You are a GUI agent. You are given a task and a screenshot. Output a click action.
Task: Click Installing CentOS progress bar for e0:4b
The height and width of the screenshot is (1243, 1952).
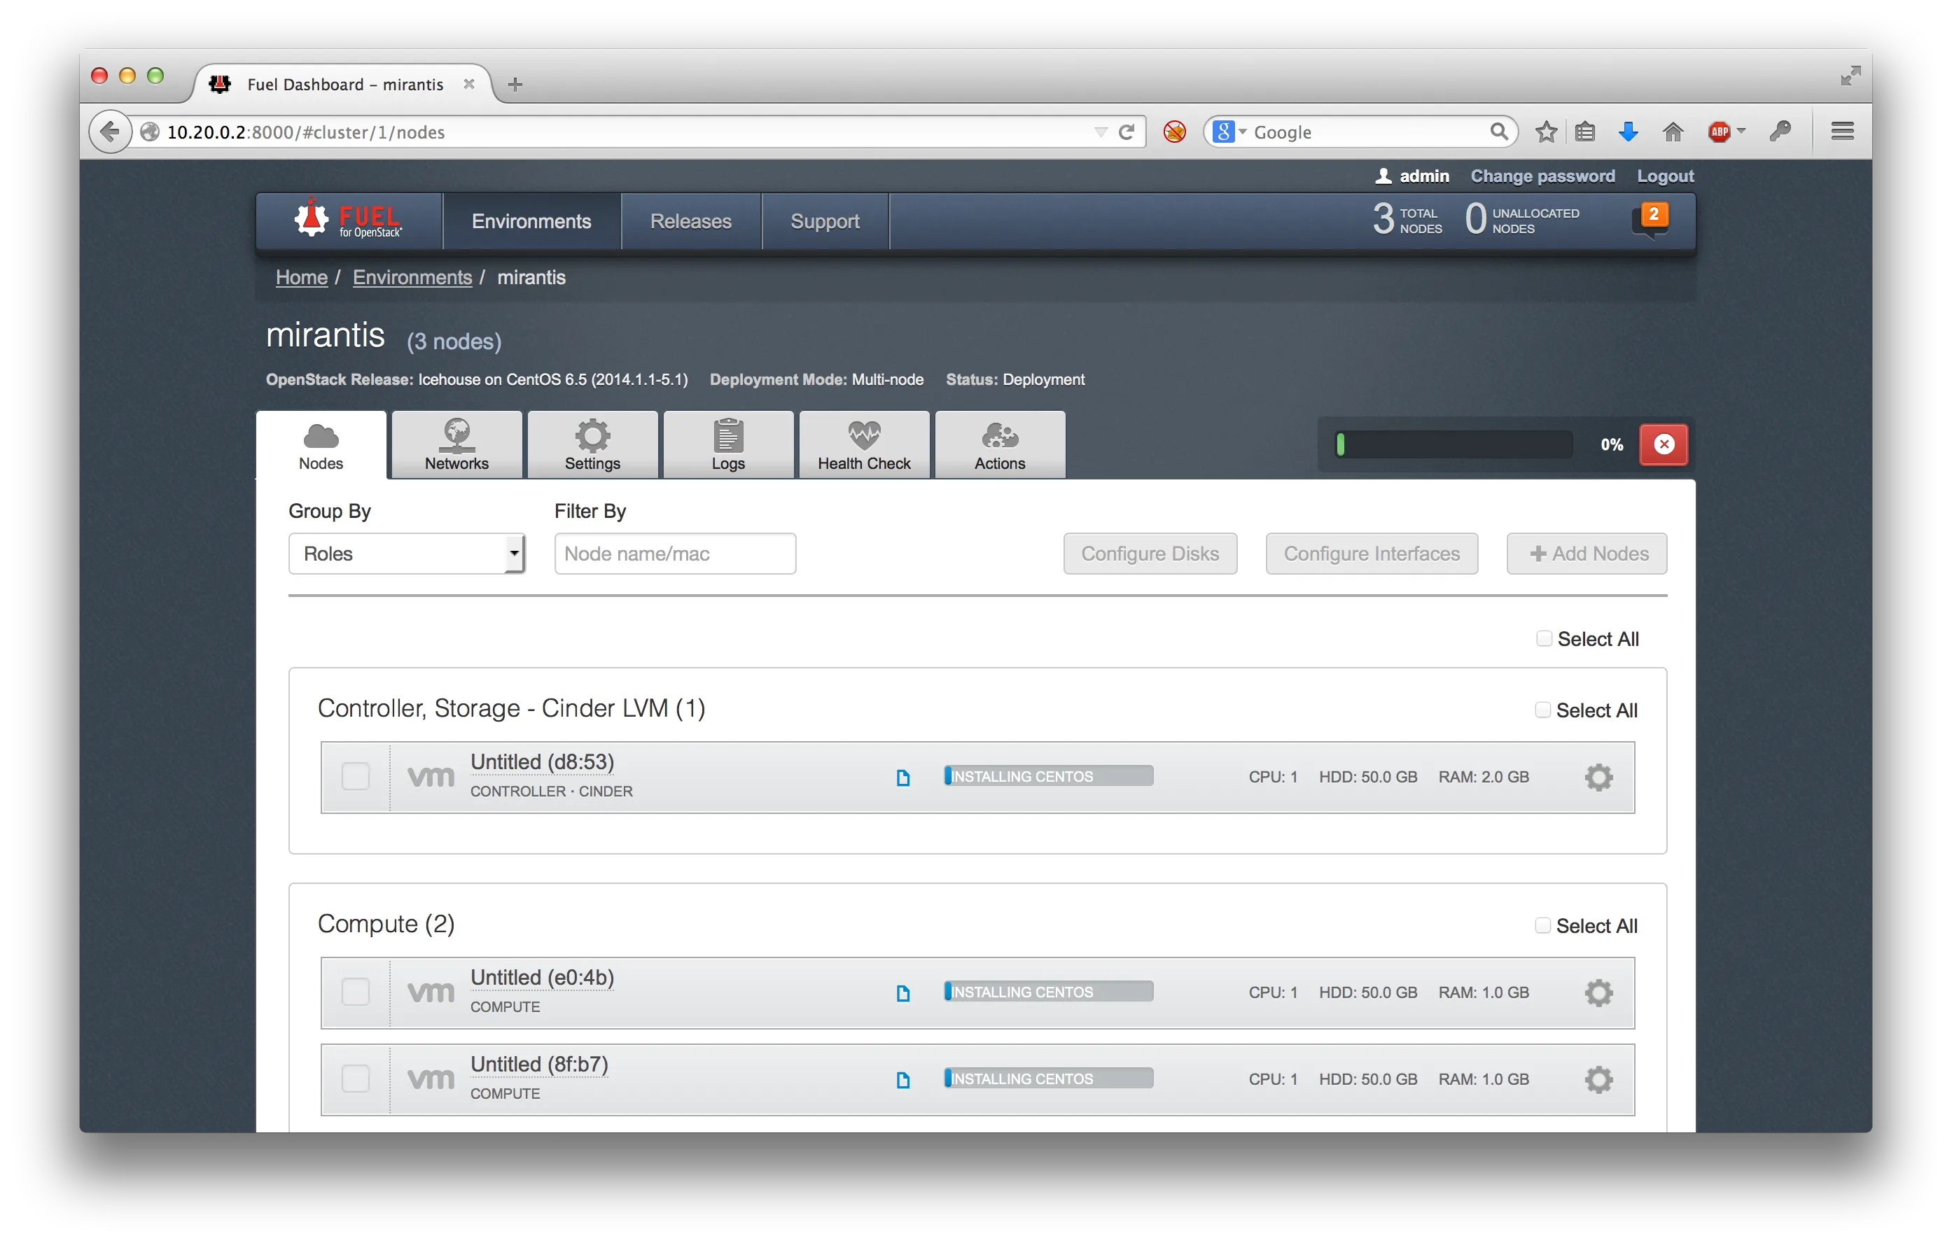click(1048, 991)
